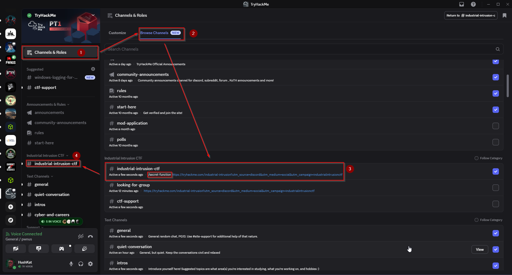The image size is (512, 275).
Task: Open the TryHackMe server dropdown menu
Action: (93, 15)
